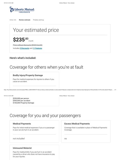The height and width of the screenshot is (160, 120).
Task: Click the struck-through price without discounts text
Action: point(28,45)
